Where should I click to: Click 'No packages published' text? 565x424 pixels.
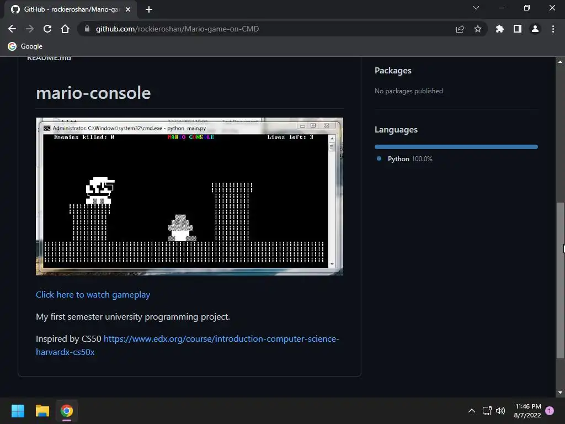(409, 91)
